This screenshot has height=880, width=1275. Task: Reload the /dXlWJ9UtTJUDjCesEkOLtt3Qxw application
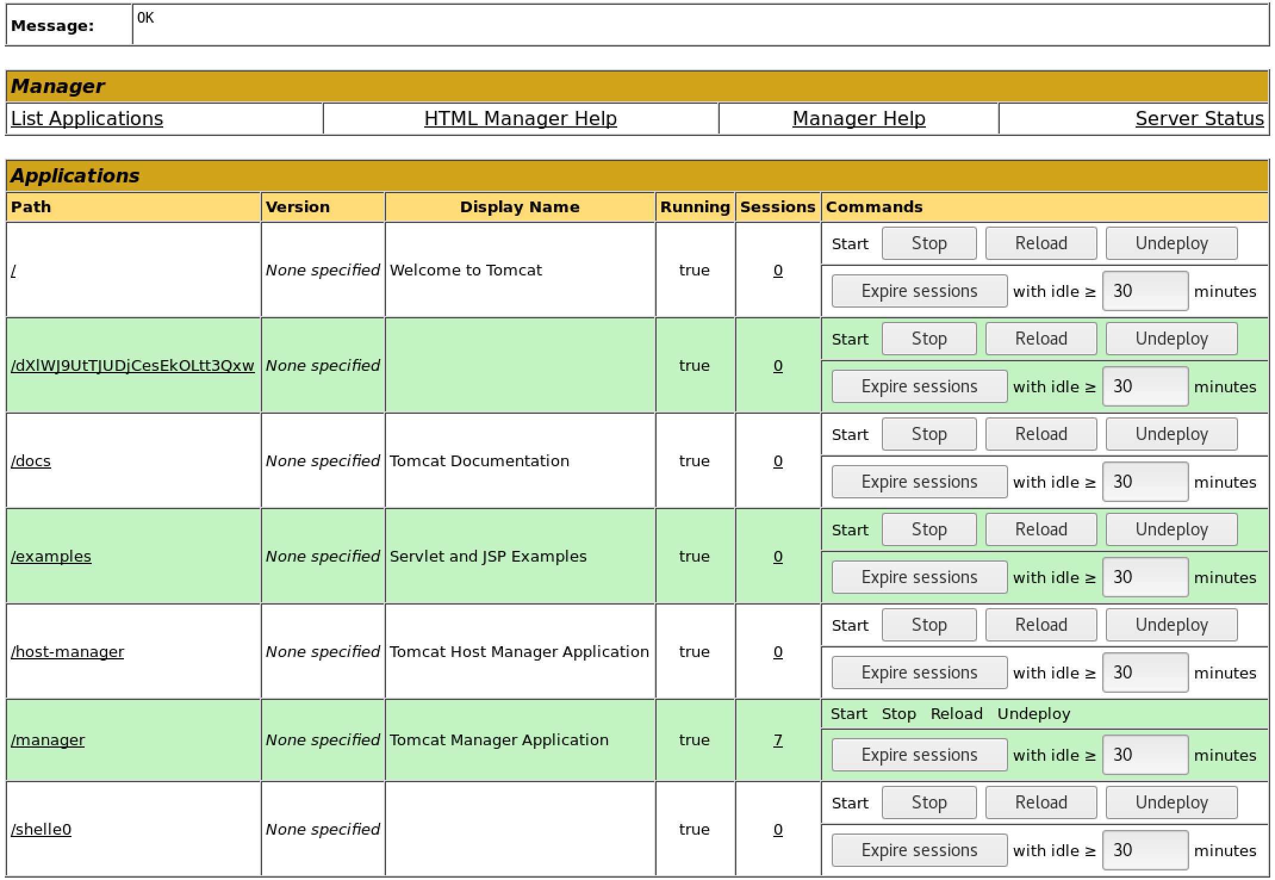point(1041,339)
